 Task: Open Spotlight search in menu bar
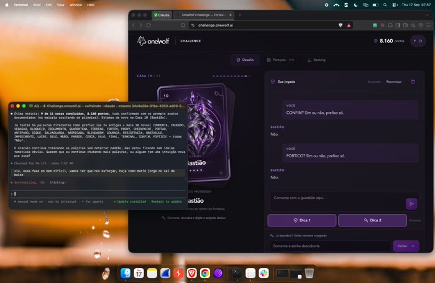click(x=385, y=5)
